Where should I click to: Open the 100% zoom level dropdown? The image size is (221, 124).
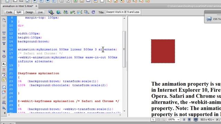click(x=173, y=120)
